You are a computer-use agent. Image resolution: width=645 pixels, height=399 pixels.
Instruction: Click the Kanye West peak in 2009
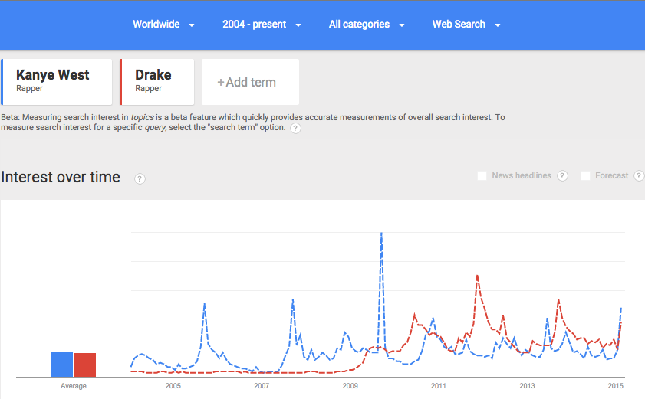coord(381,234)
